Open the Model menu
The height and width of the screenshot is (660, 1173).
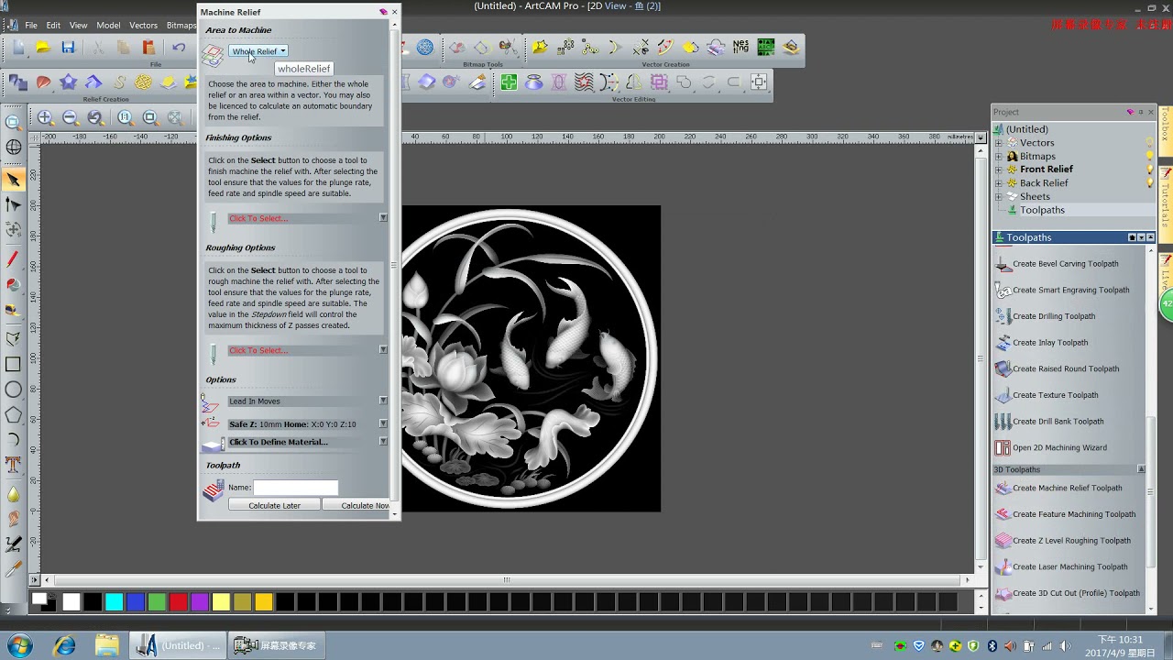click(108, 26)
